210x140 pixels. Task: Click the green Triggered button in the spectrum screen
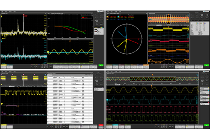pos(101,65)
